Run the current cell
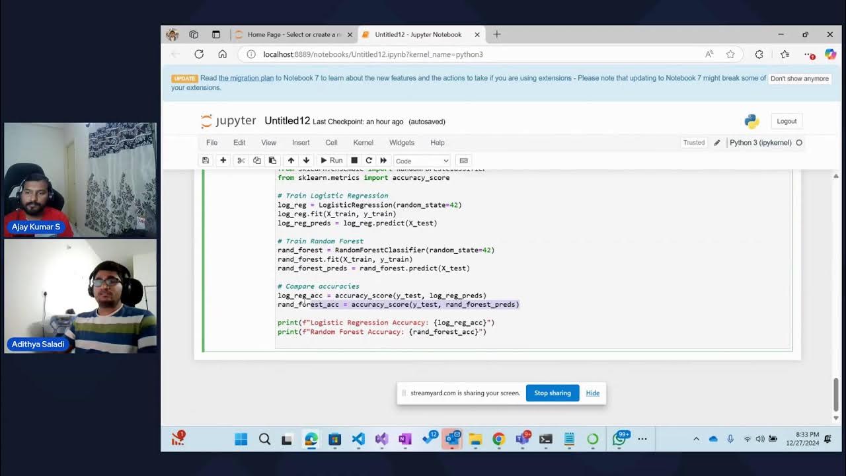Image resolution: width=846 pixels, height=476 pixels. (331, 161)
